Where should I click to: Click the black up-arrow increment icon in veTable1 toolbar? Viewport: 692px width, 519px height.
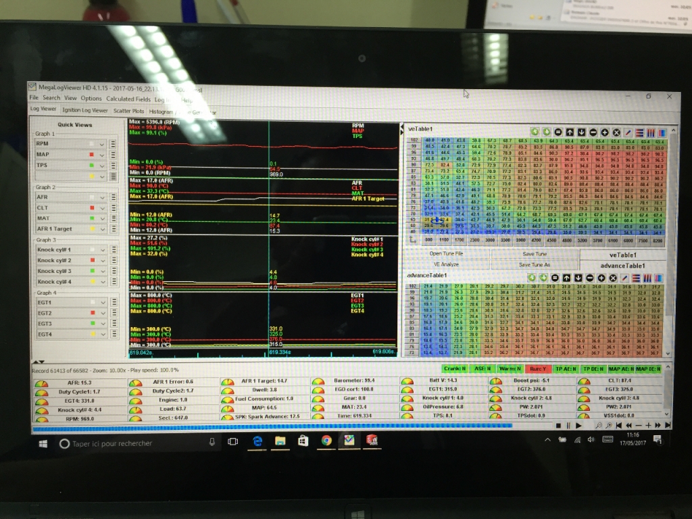click(x=570, y=132)
